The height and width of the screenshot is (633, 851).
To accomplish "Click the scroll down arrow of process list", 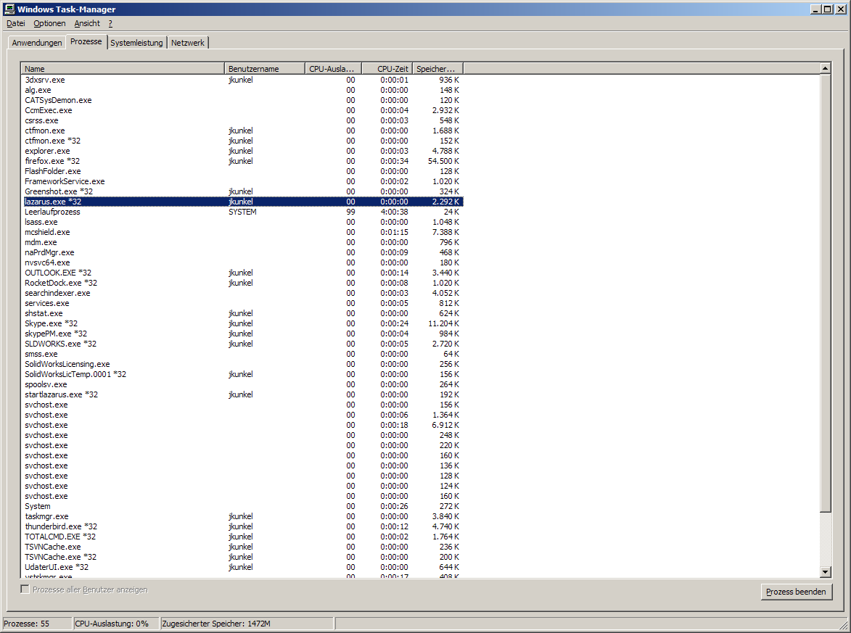I will (x=825, y=572).
